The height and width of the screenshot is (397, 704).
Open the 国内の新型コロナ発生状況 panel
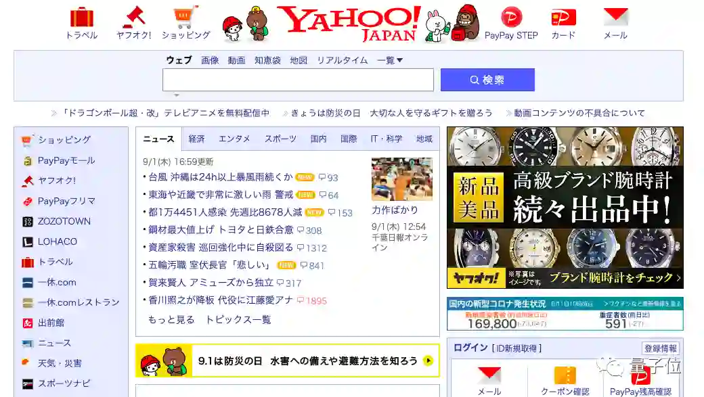(565, 314)
